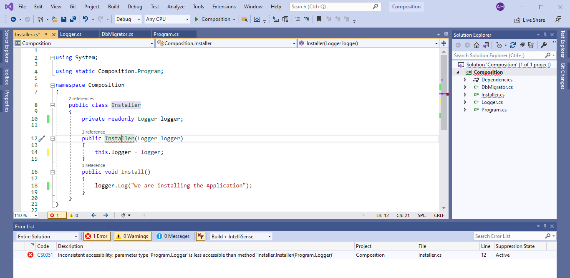The width and height of the screenshot is (570, 278).
Task: Click the screwdriver quick actions icon on line 12
Action: pyautogui.click(x=42, y=138)
